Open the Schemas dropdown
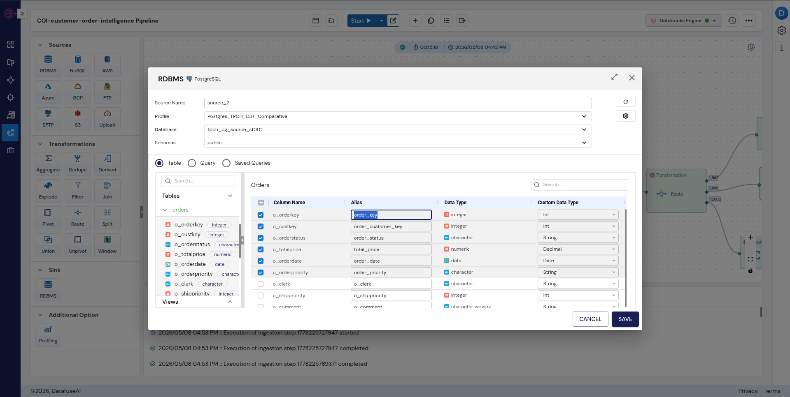The image size is (790, 397). [x=398, y=143]
